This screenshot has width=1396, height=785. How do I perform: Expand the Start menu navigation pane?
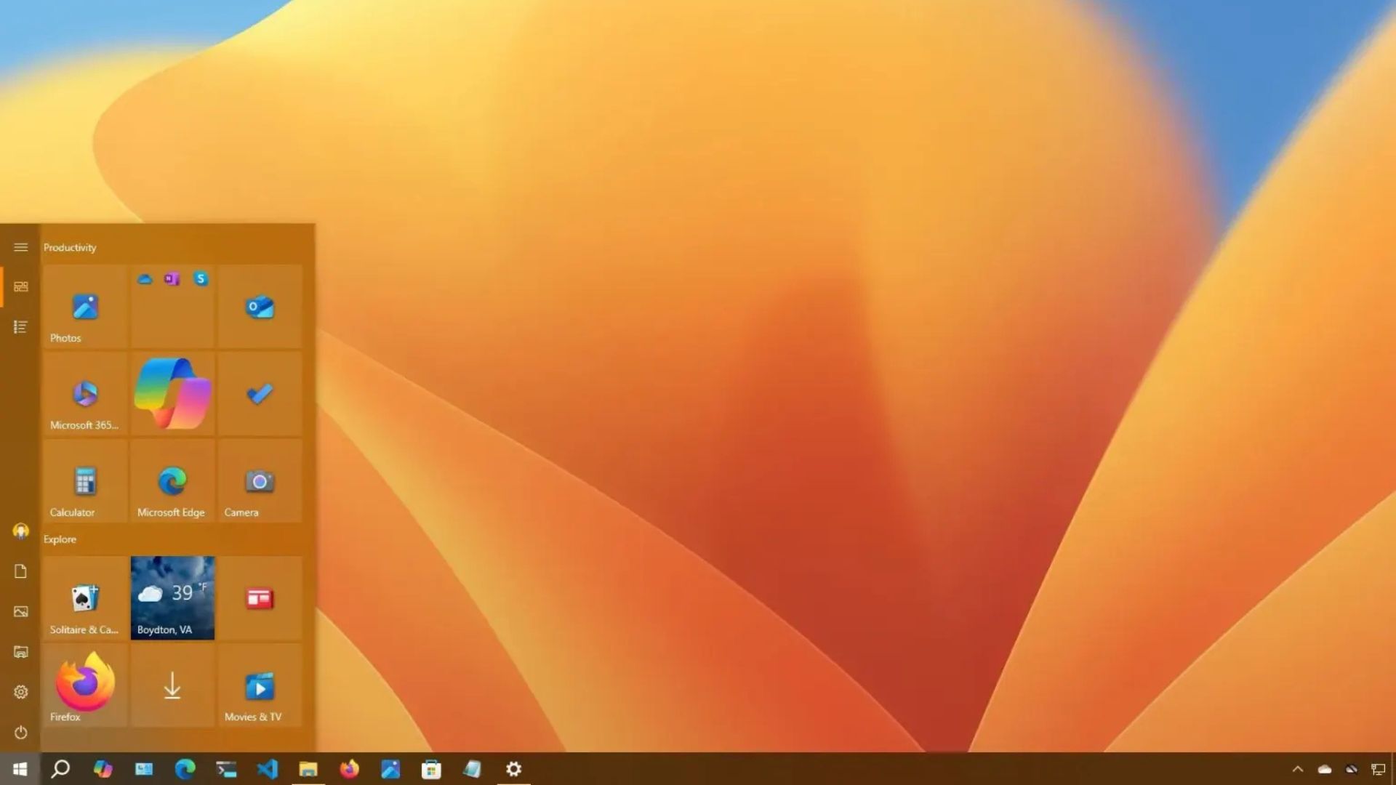[x=20, y=247]
